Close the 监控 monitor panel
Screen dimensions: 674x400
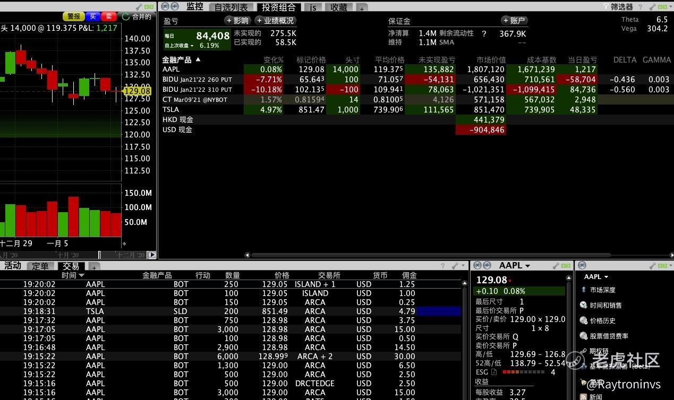pos(165,6)
